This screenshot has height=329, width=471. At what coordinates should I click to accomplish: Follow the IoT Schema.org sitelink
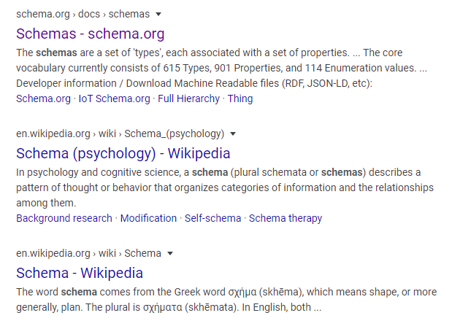click(114, 98)
